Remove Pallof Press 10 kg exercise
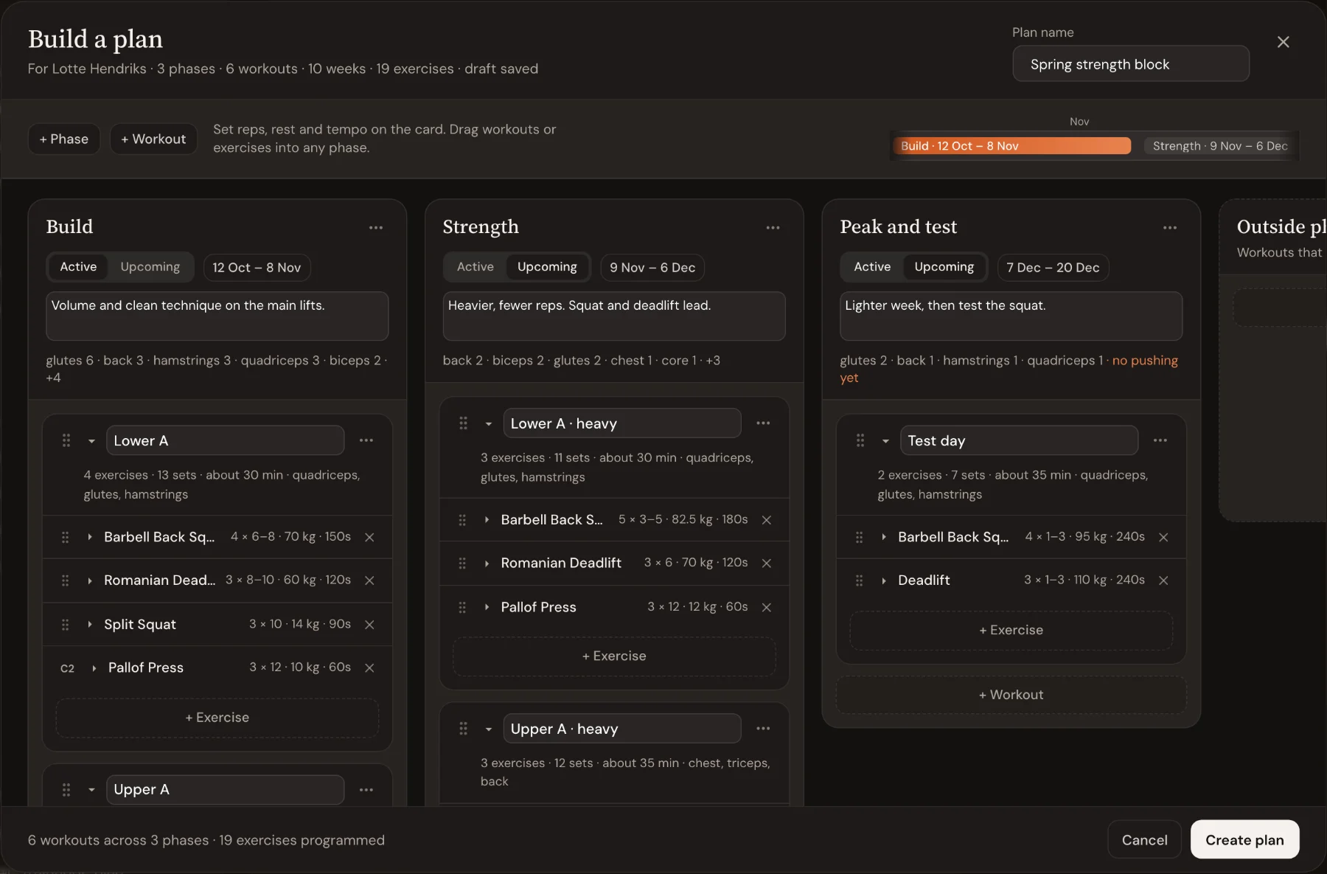 369,667
